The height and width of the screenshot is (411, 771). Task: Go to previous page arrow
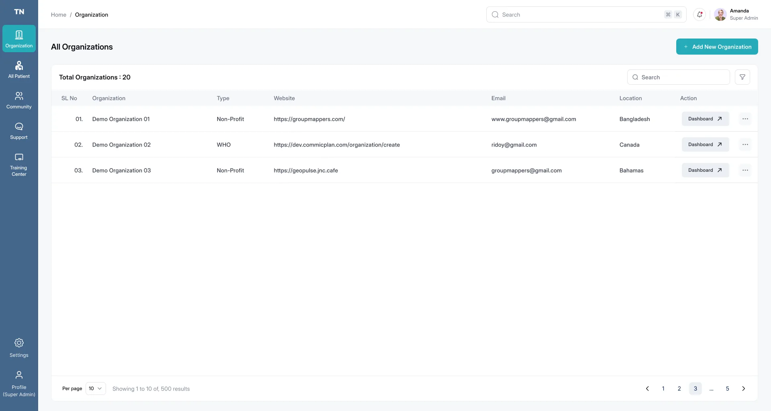pyautogui.click(x=647, y=389)
